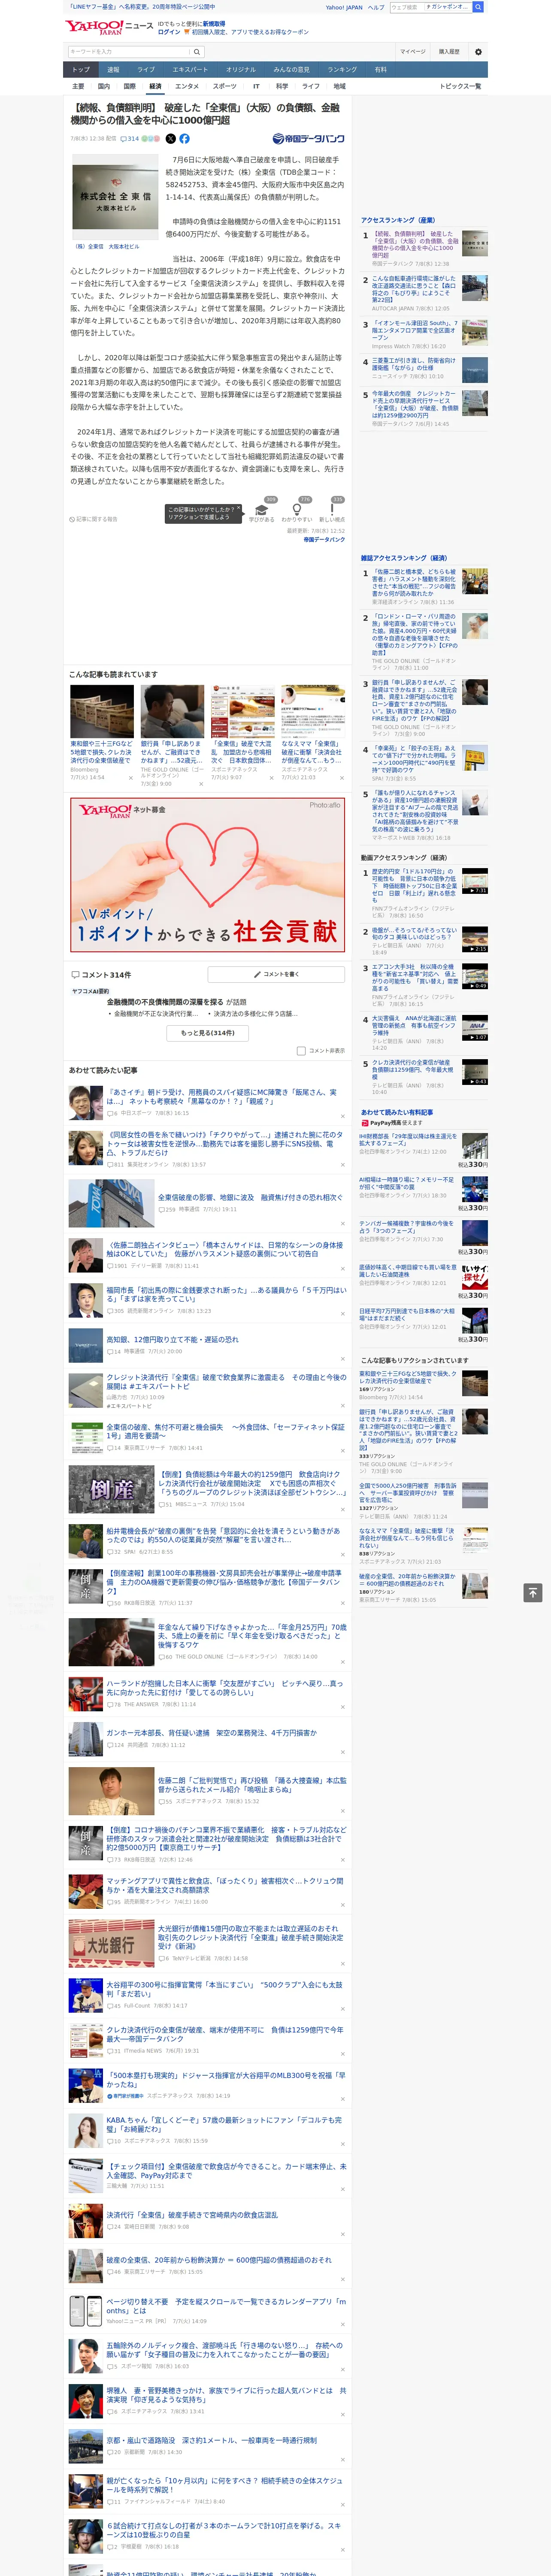Share the article on X
551x2576 pixels.
[x=170, y=139]
